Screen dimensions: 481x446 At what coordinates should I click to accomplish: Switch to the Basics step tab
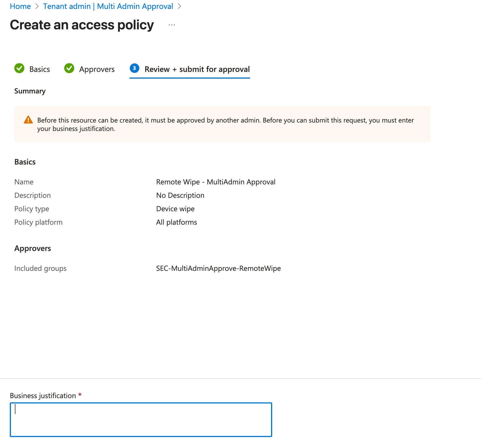pyautogui.click(x=40, y=69)
